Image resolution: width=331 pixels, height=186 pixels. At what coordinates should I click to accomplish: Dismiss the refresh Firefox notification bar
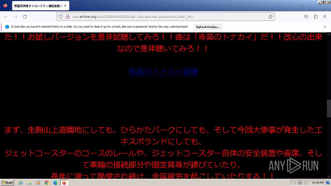[325, 27]
